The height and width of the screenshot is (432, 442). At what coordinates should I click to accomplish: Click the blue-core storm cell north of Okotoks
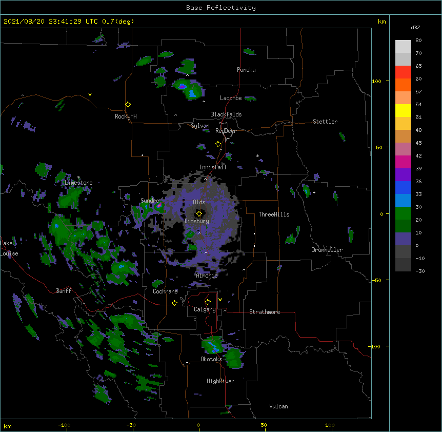[x=212, y=345]
